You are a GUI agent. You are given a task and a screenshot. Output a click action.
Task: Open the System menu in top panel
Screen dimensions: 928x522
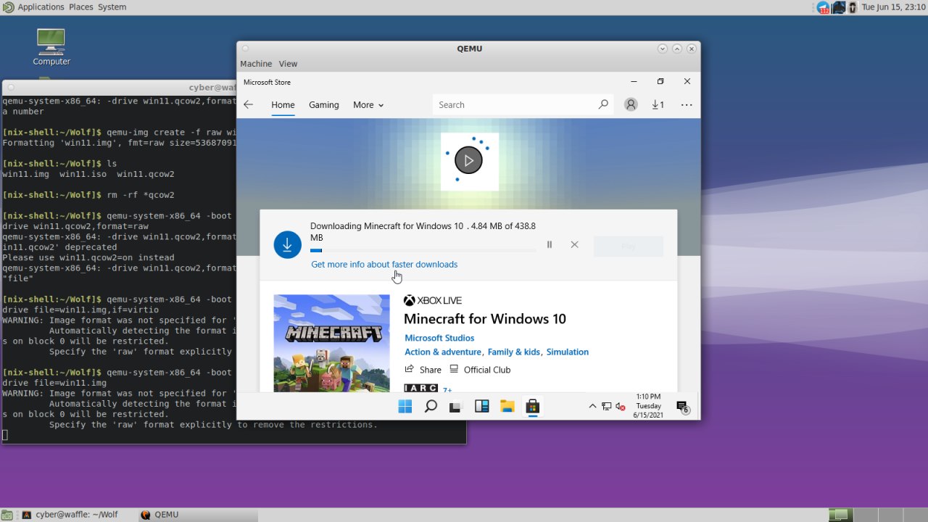pos(112,7)
